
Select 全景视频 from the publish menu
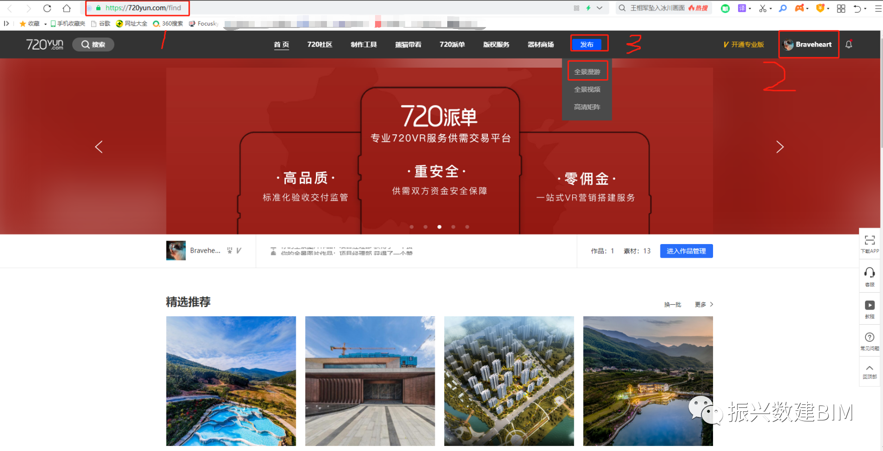pos(587,89)
